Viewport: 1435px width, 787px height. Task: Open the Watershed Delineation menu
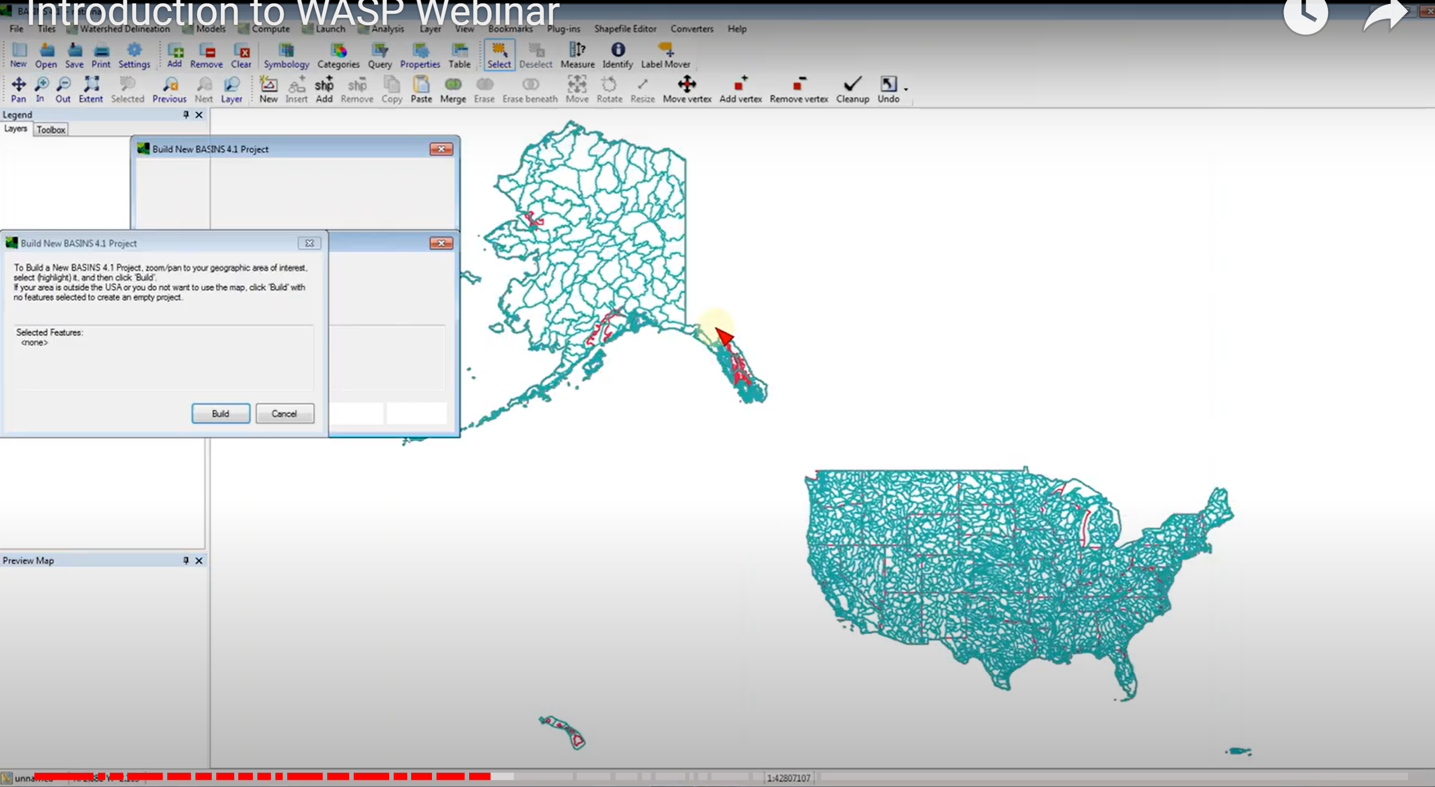119,29
